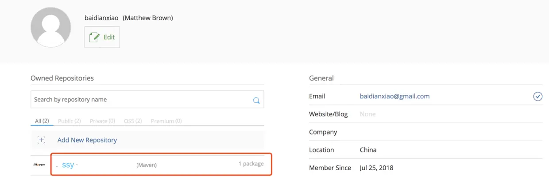Click the profile avatar picture

click(x=51, y=27)
